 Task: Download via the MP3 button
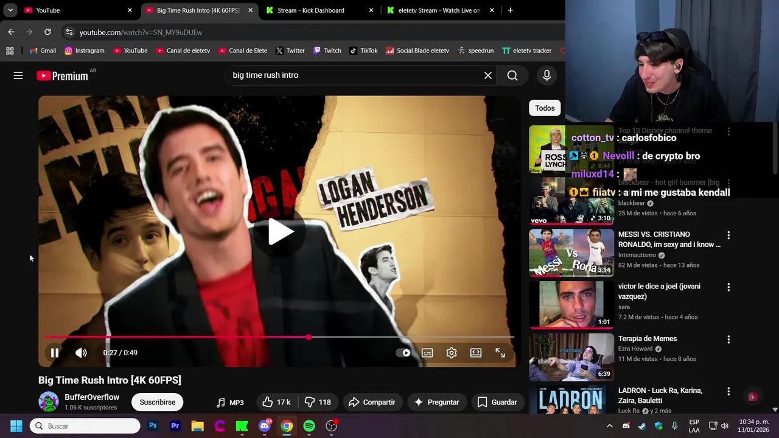point(230,402)
